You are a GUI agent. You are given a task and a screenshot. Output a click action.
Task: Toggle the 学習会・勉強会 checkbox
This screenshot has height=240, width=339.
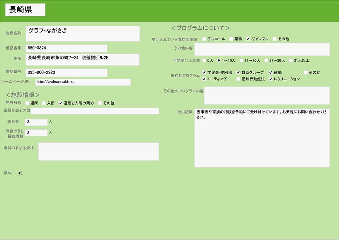tap(204, 72)
